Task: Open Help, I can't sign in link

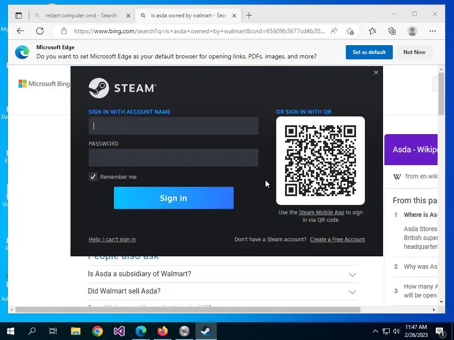Action: tap(112, 240)
